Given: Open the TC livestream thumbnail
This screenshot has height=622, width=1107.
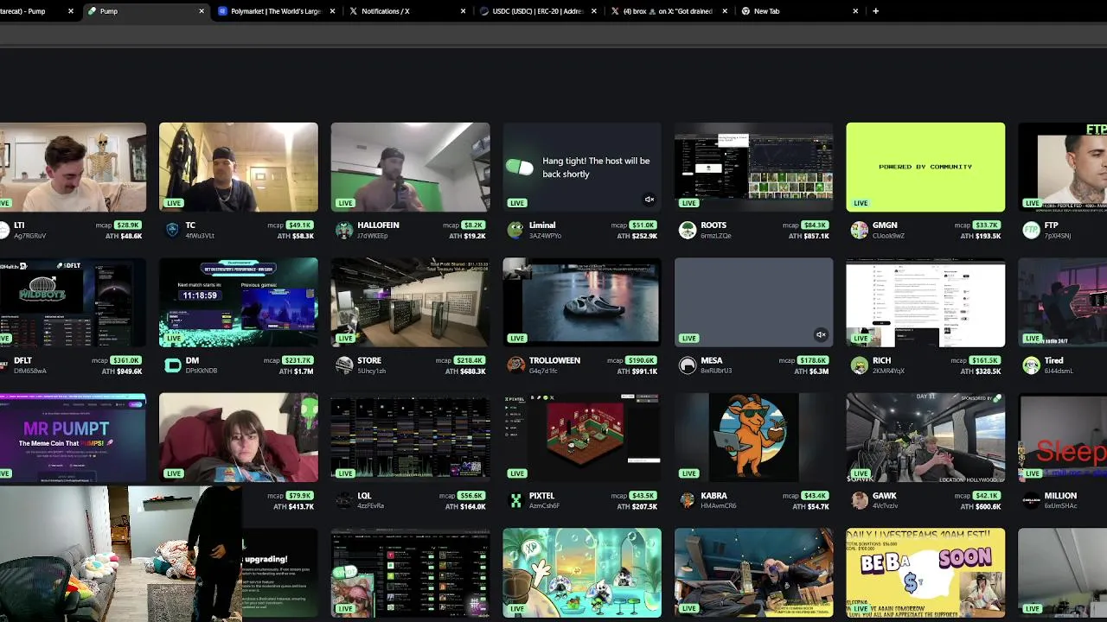Looking at the screenshot, I should (x=238, y=167).
